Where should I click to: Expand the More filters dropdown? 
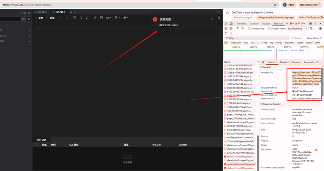coord(314,38)
